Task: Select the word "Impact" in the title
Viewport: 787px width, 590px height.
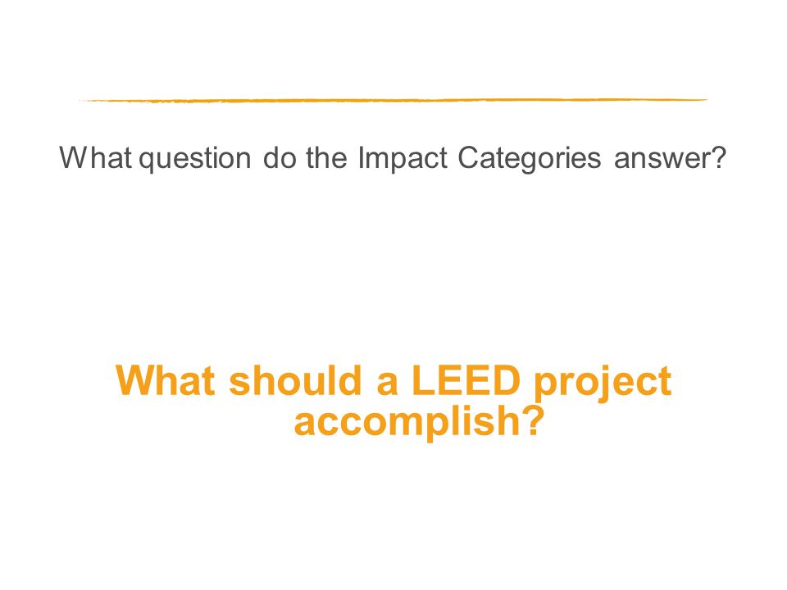Action: point(403,160)
